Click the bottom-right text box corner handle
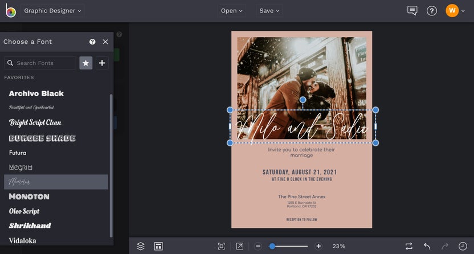The width and height of the screenshot is (474, 254). [375, 143]
